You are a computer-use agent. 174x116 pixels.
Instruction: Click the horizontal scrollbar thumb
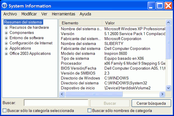point(94,94)
